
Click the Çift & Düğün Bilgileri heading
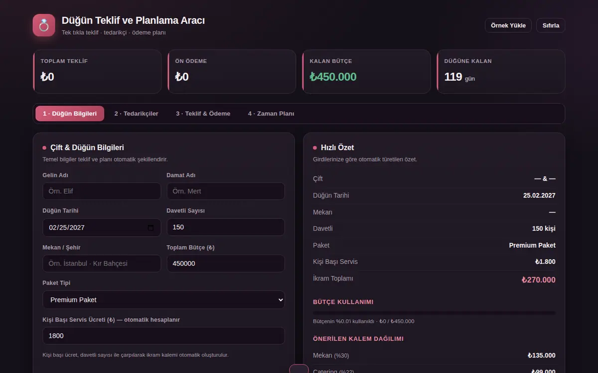(x=87, y=148)
